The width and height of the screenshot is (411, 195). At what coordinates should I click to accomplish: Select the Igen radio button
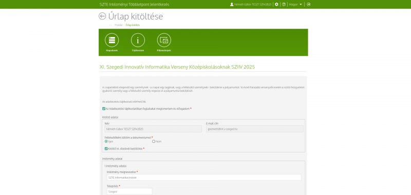pyautogui.click(x=106, y=141)
